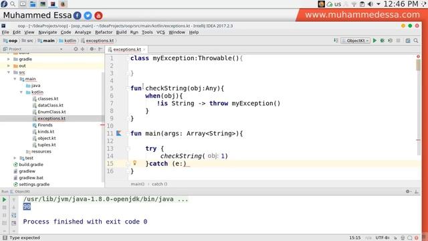The image size is (428, 241).
Task: Collapse all icon in Project panel header
Action: point(82,49)
